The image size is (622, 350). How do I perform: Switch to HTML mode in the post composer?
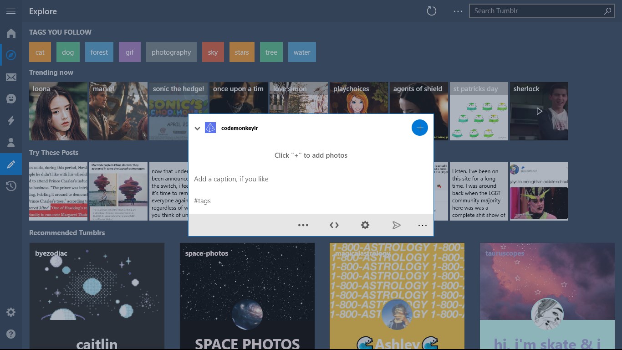click(x=334, y=225)
